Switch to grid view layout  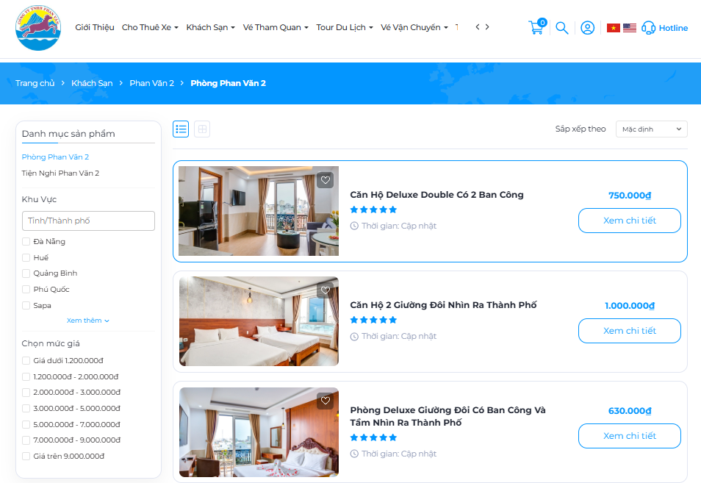pos(202,129)
